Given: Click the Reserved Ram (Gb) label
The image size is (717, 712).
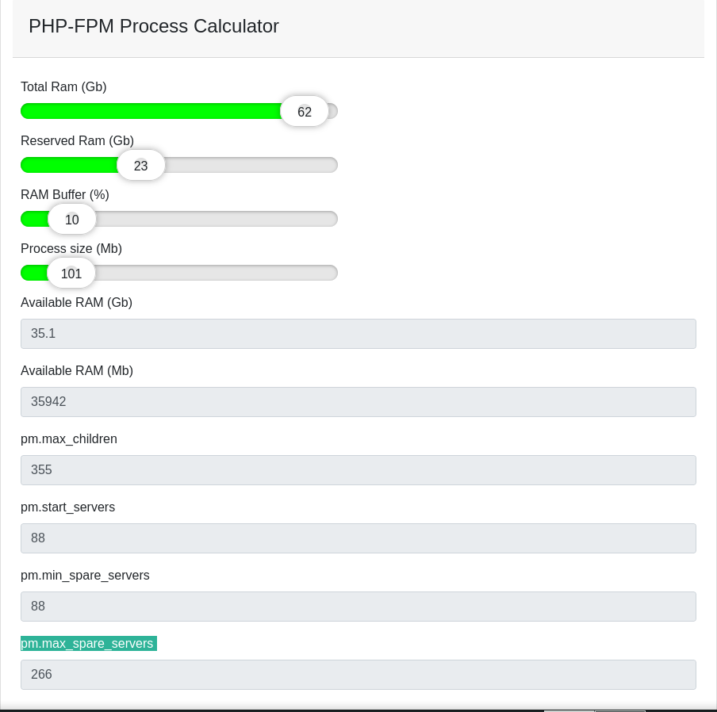Looking at the screenshot, I should coord(77,141).
